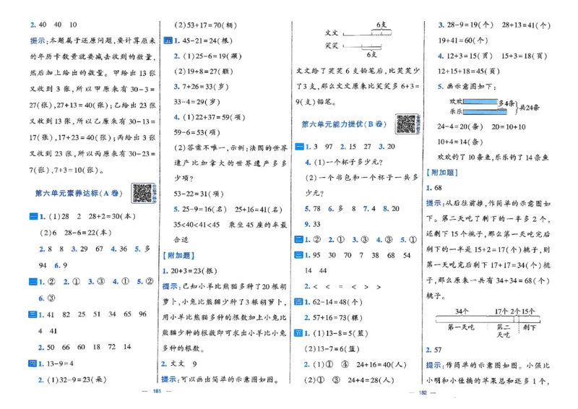The height and width of the screenshot is (409, 578).
Task: Select the line (1)25-6=19(颗)
Action: click(x=212, y=56)
